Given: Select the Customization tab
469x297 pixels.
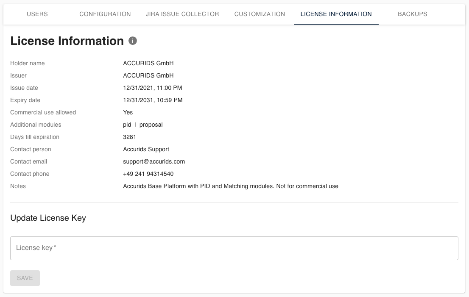Looking at the screenshot, I should pyautogui.click(x=260, y=14).
